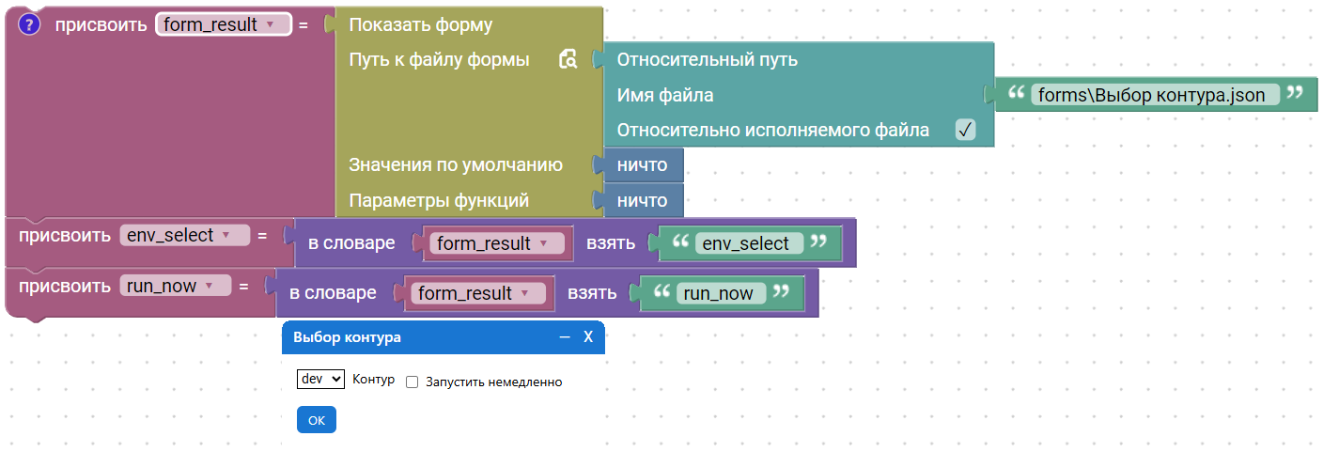This screenshot has height=452, width=1323.
Task: Click the "env_select" string text field
Action: 746,243
